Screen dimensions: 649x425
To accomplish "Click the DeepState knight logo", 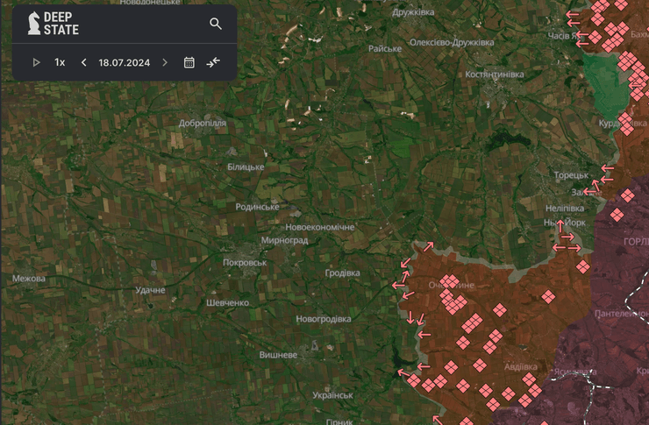I will point(32,24).
